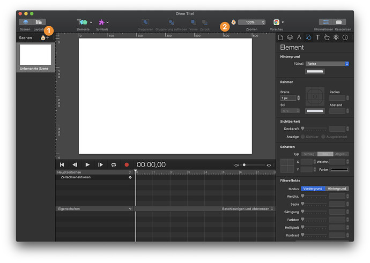This screenshot has width=370, height=263.
Task: Expand the Eigenschaften dropdown in timeline
Action: [94, 209]
